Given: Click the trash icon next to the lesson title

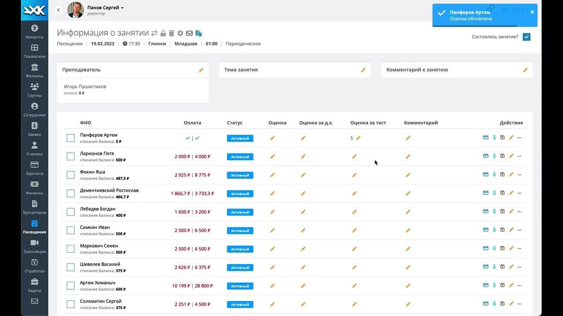Looking at the screenshot, I should point(172,33).
